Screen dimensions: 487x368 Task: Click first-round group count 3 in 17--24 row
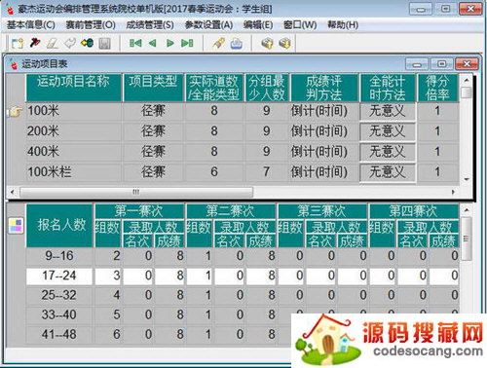108,276
